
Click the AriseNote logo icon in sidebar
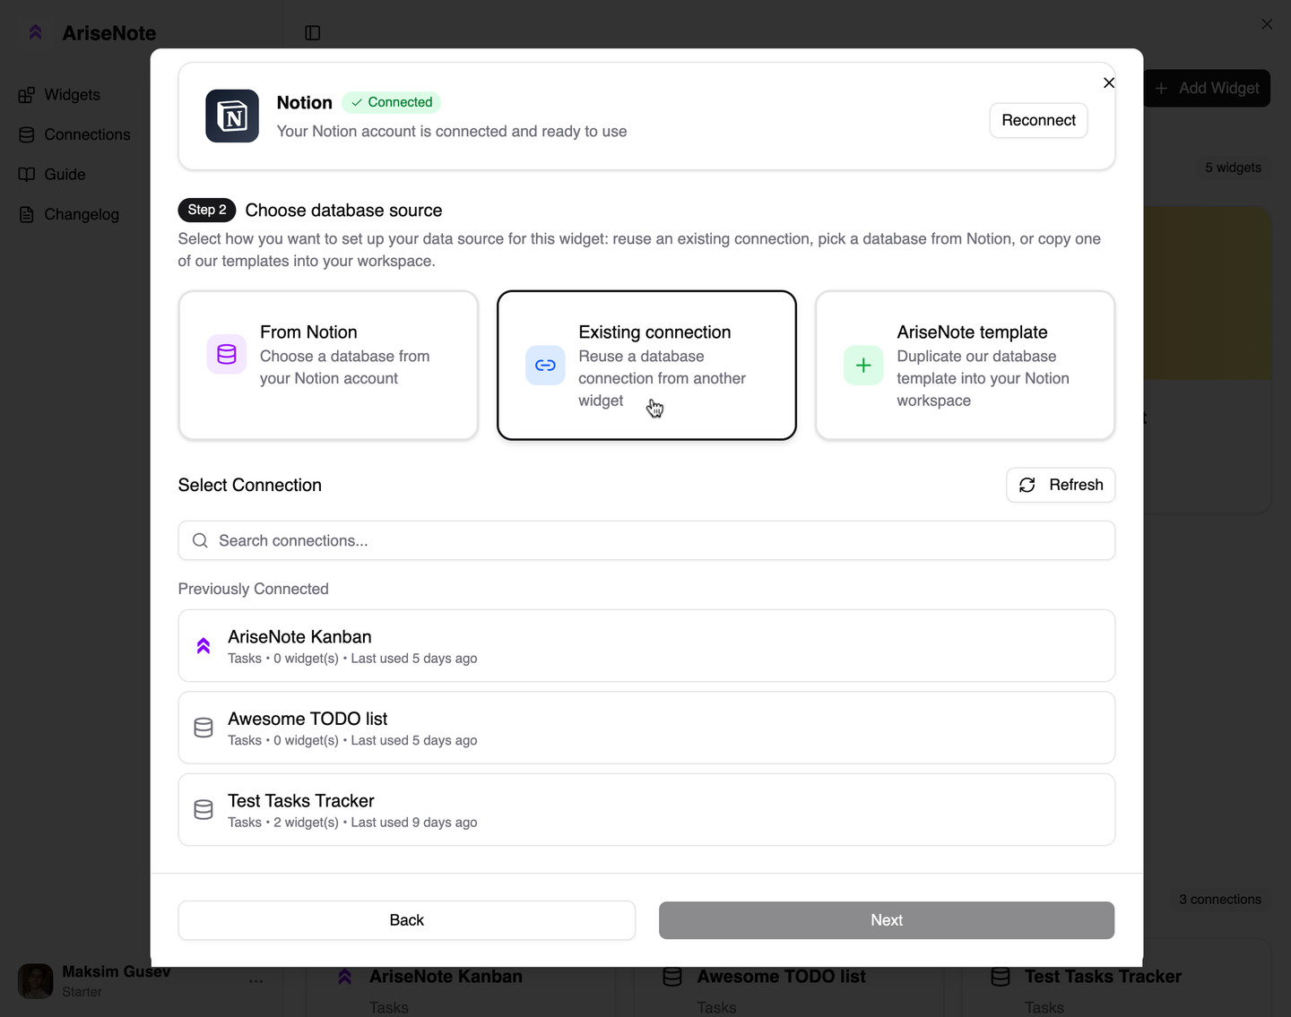36,33
